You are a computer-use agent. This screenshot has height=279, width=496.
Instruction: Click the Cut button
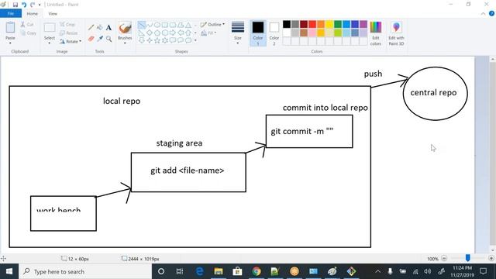27,24
